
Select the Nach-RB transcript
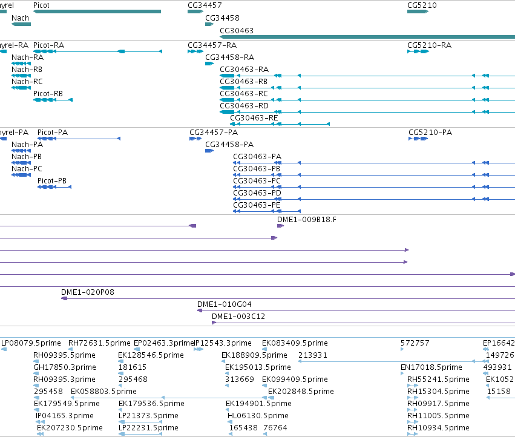[21, 76]
